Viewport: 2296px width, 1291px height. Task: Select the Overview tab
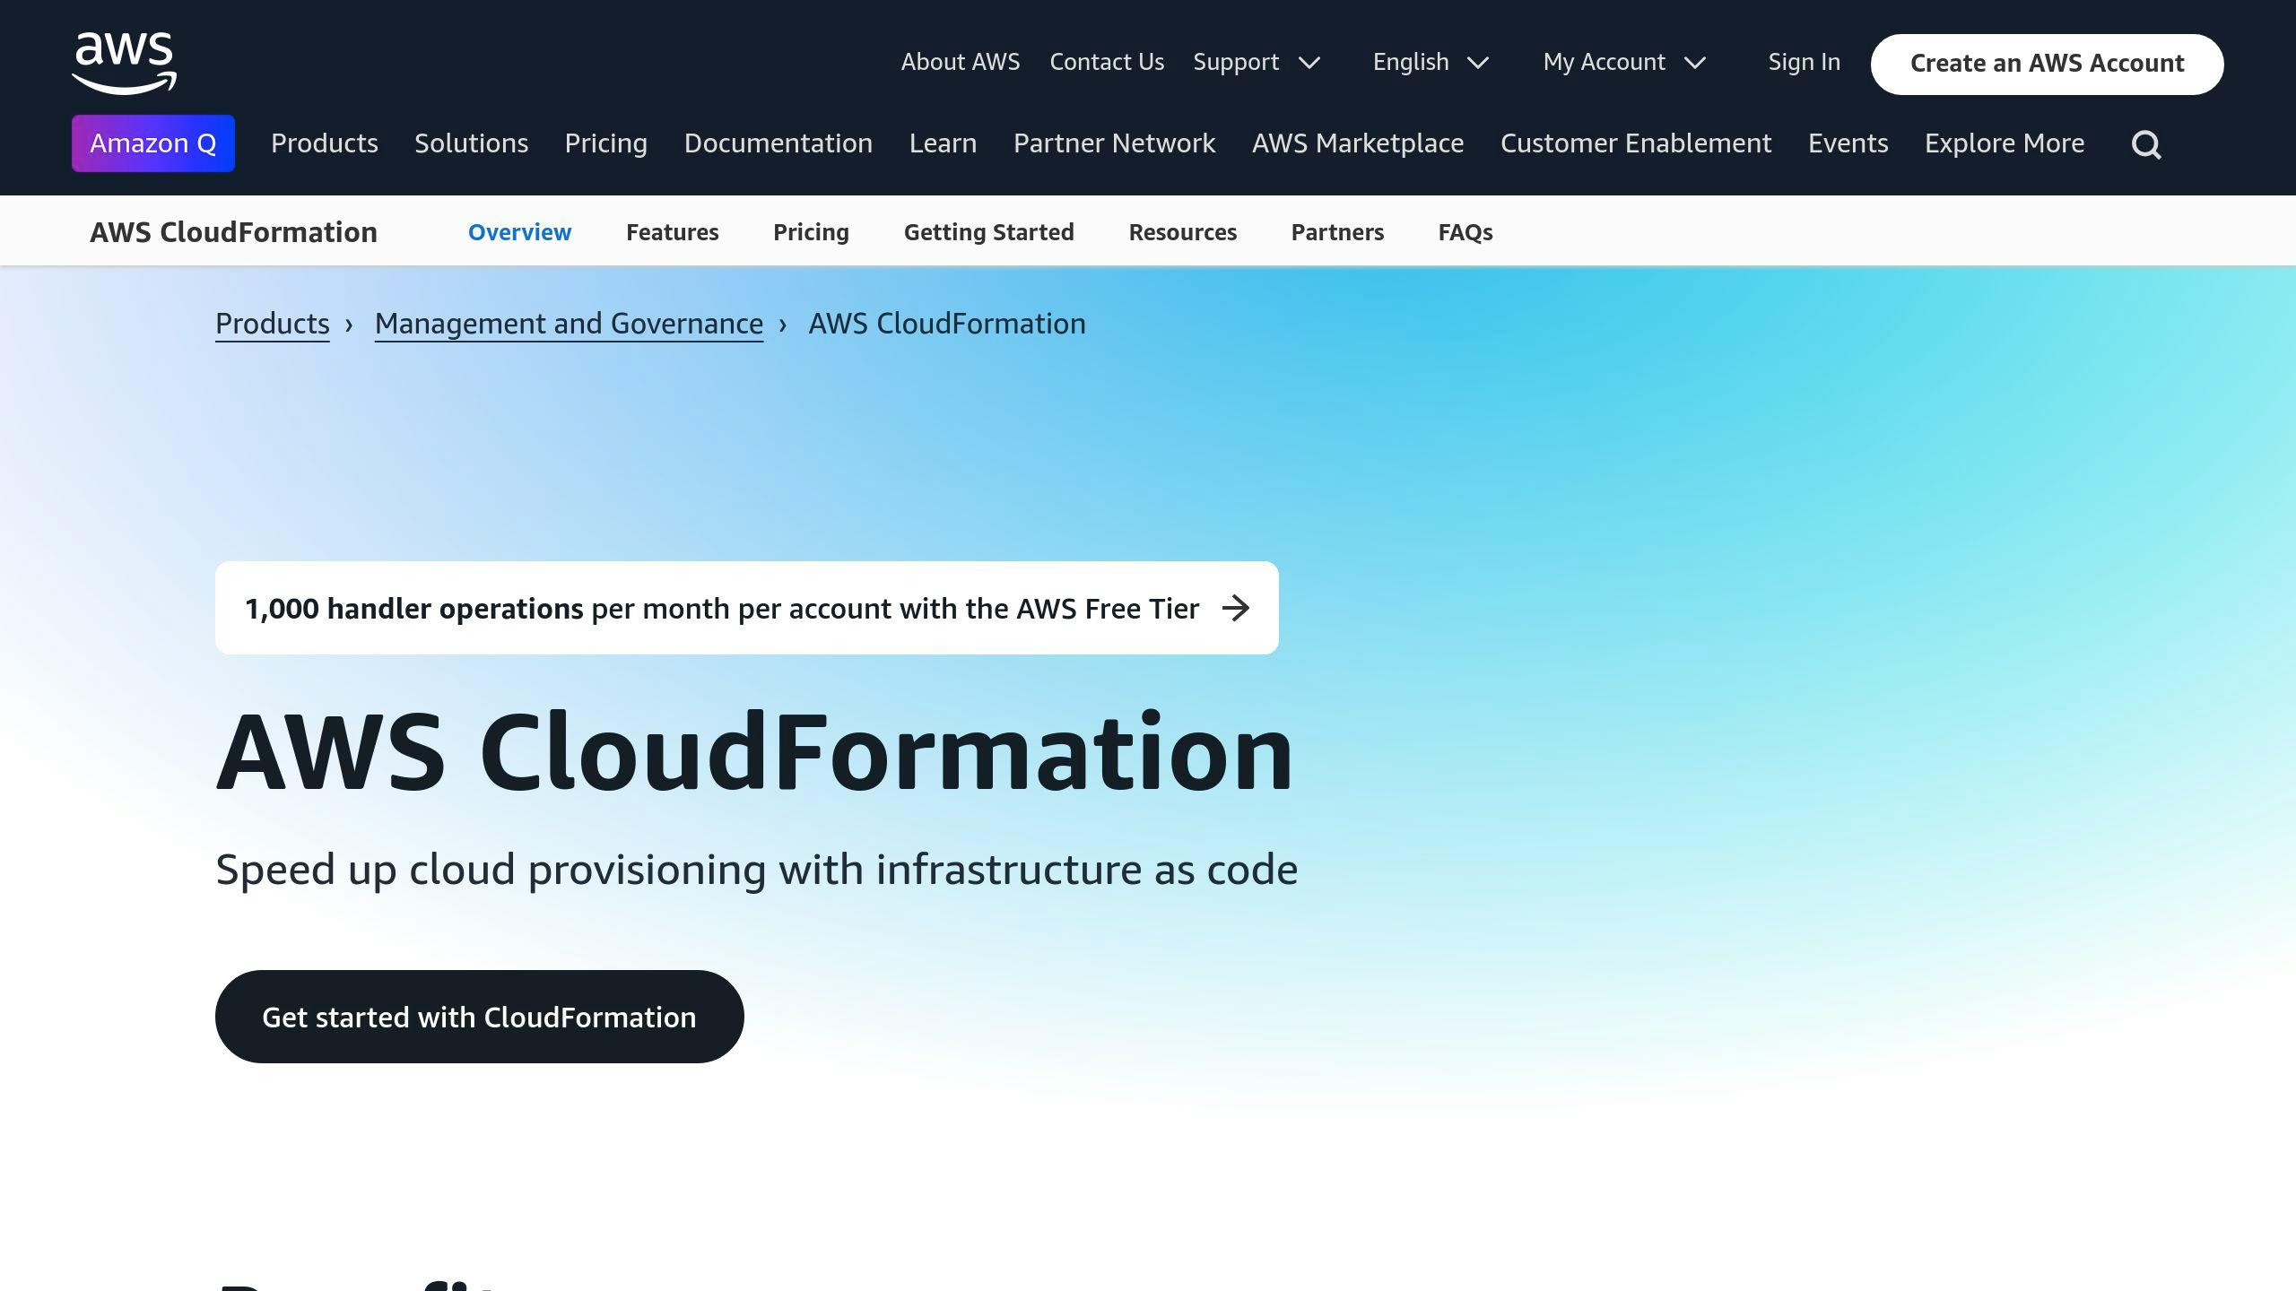coord(519,232)
